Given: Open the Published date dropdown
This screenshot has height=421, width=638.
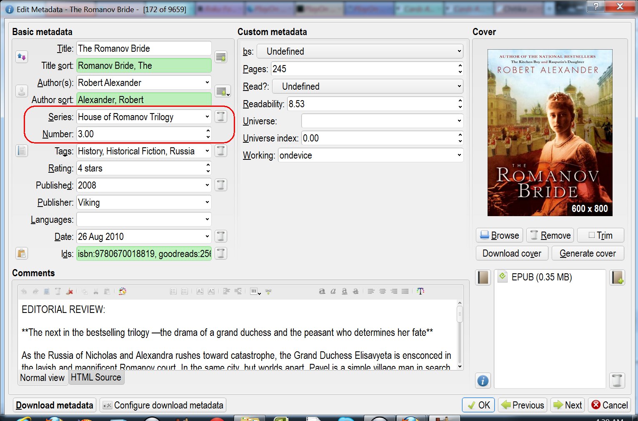Looking at the screenshot, I should [207, 185].
